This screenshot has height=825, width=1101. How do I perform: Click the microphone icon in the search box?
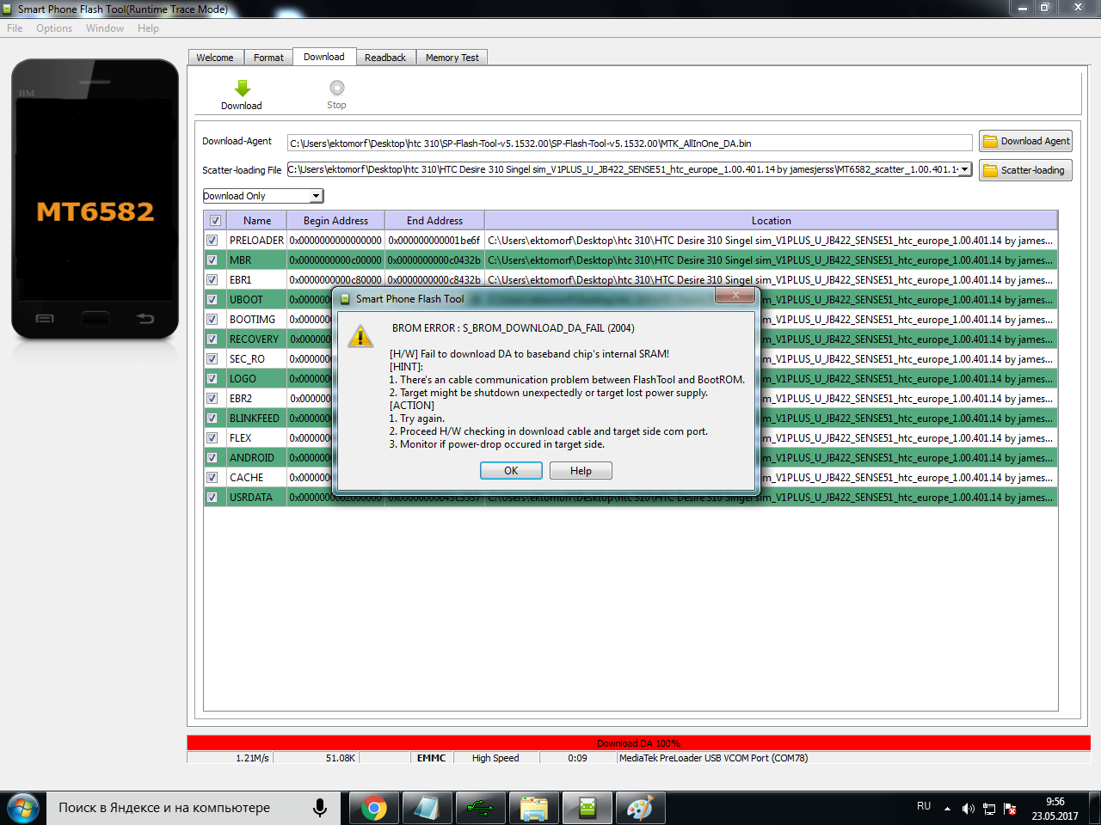[320, 808]
